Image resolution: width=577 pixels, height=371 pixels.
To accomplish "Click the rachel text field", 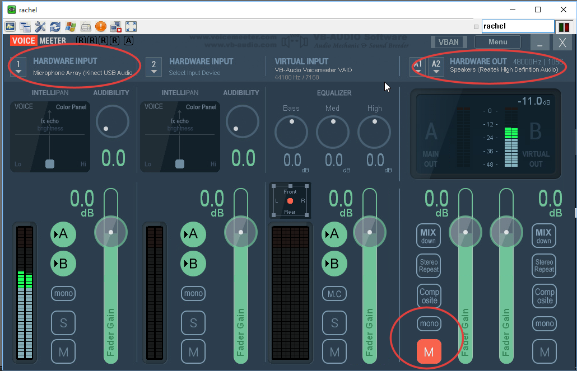I will (x=518, y=26).
